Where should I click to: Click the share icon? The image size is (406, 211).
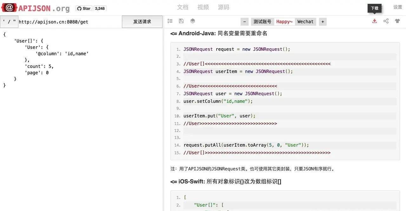pos(386,21)
